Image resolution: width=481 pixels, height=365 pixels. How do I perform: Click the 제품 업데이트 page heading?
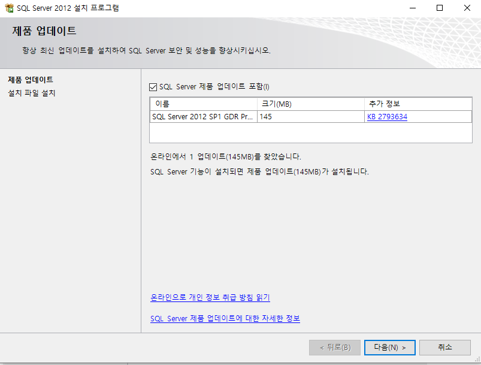tap(44, 31)
